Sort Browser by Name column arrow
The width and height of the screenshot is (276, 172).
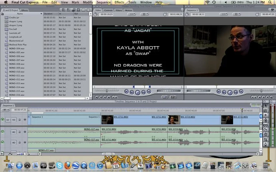[41, 14]
